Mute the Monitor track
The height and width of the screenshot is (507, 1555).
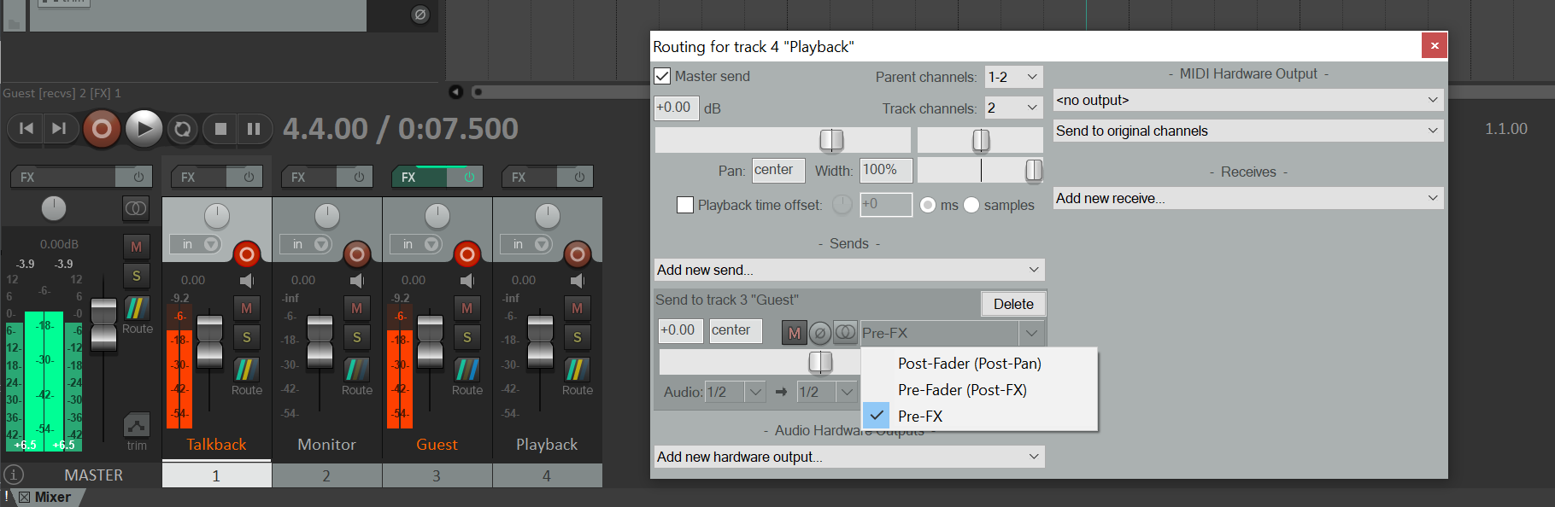click(x=356, y=308)
